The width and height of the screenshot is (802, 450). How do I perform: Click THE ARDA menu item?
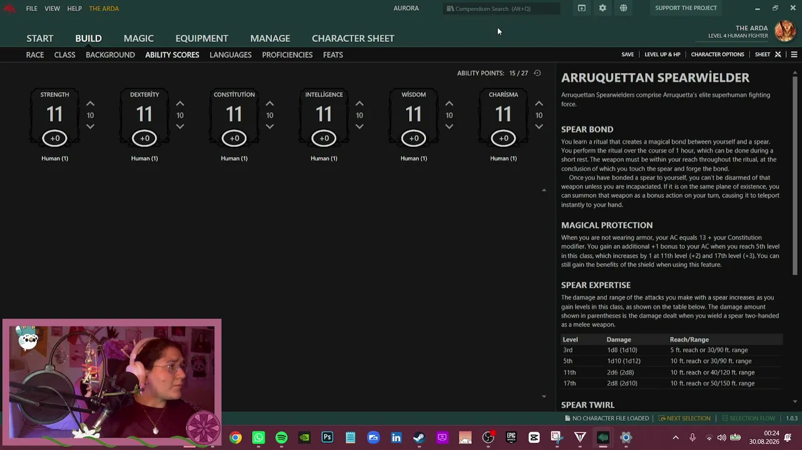[x=104, y=9]
